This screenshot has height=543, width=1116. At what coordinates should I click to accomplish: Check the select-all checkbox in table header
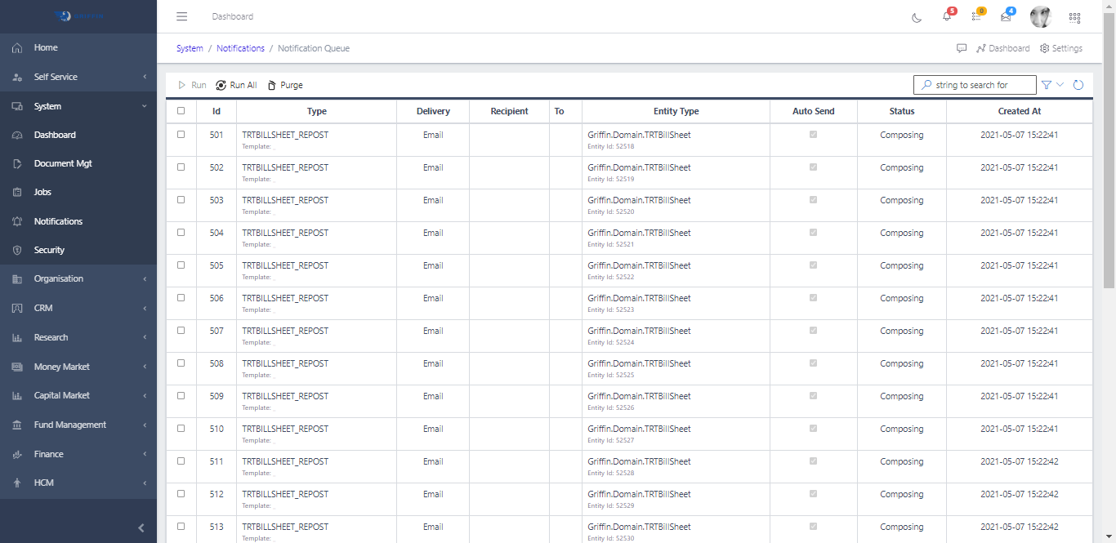pos(181,110)
